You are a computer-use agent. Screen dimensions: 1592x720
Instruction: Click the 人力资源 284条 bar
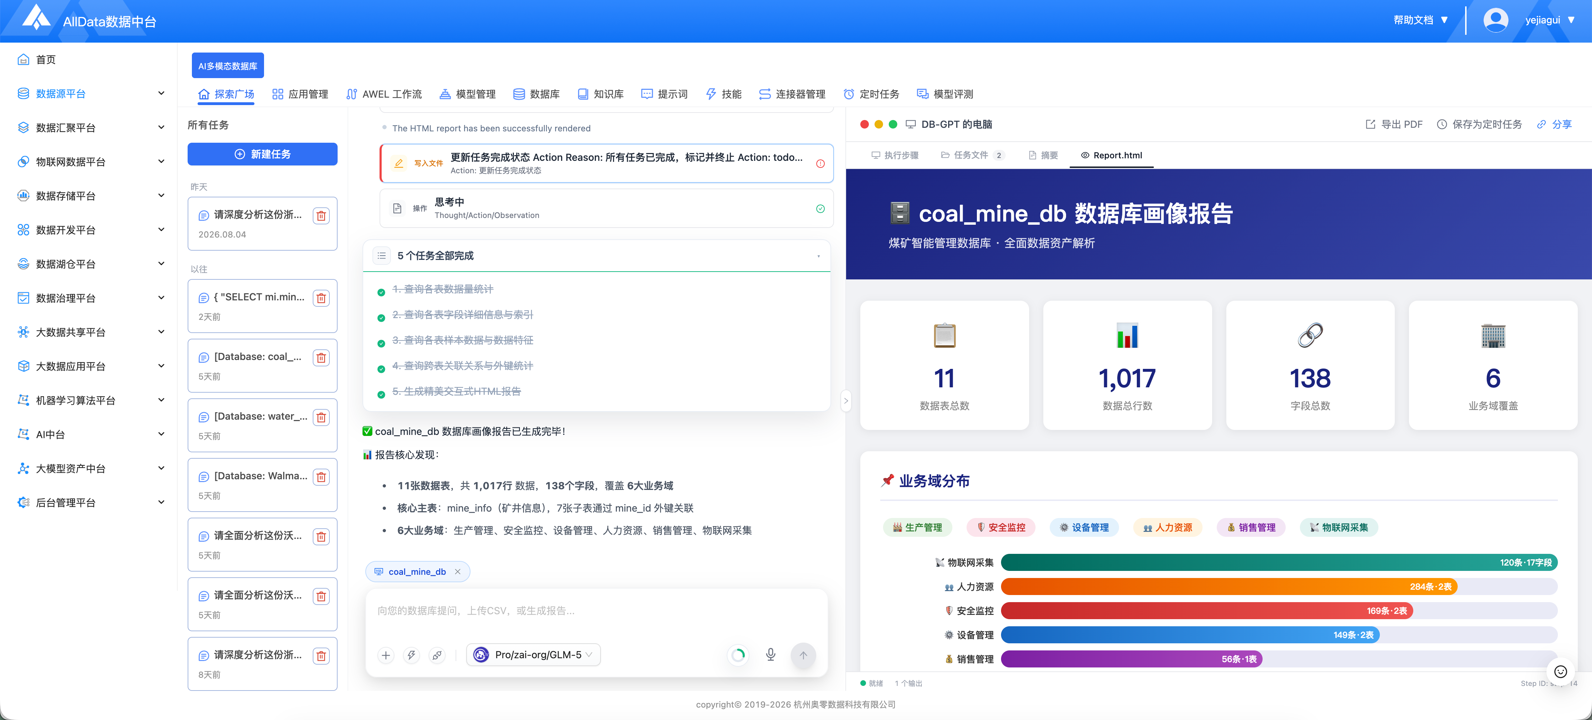coord(1228,586)
